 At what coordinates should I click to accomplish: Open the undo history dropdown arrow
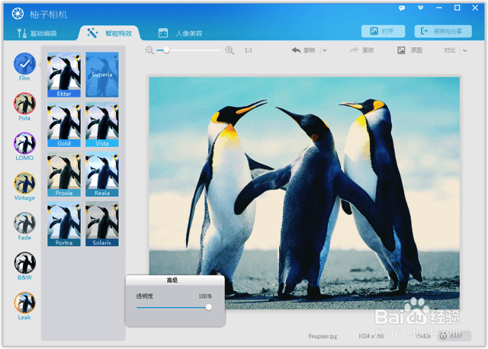(x=325, y=50)
